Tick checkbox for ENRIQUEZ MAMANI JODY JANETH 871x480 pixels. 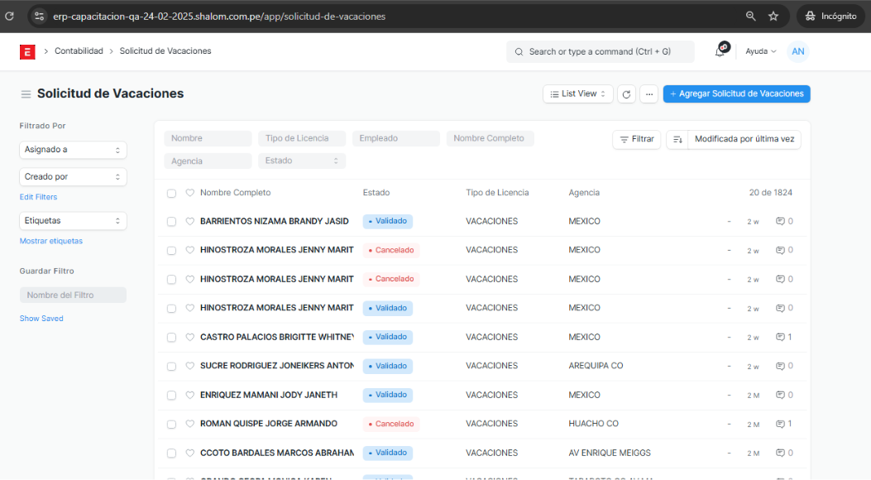point(171,396)
